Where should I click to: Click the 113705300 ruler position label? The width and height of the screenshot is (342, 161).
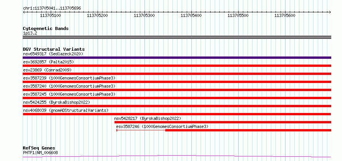(x=144, y=15)
